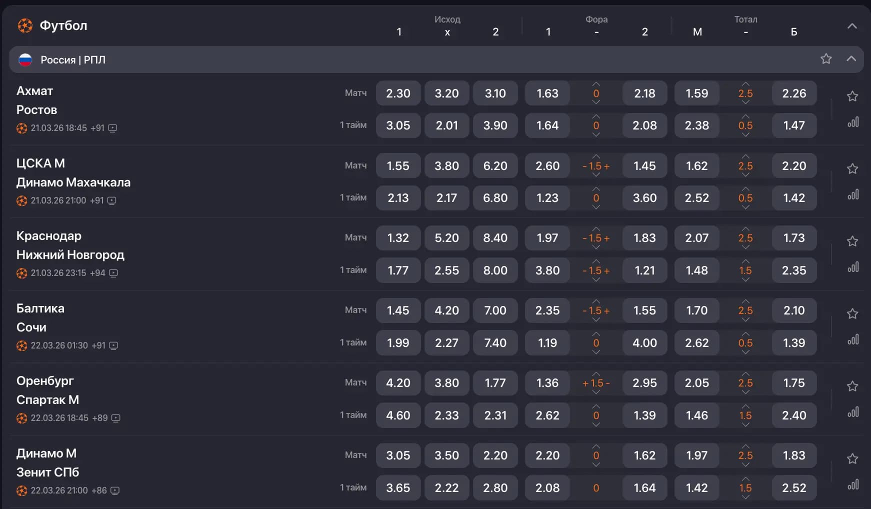Open broadcast icon for Оренбург match
The height and width of the screenshot is (509, 871).
coord(116,418)
